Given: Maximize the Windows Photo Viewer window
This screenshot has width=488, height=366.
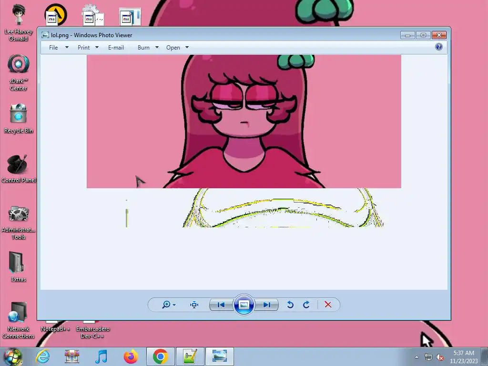Looking at the screenshot, I should (x=423, y=35).
